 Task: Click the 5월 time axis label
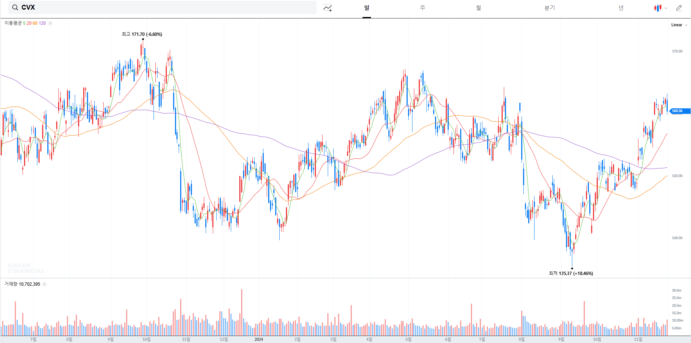point(408,339)
